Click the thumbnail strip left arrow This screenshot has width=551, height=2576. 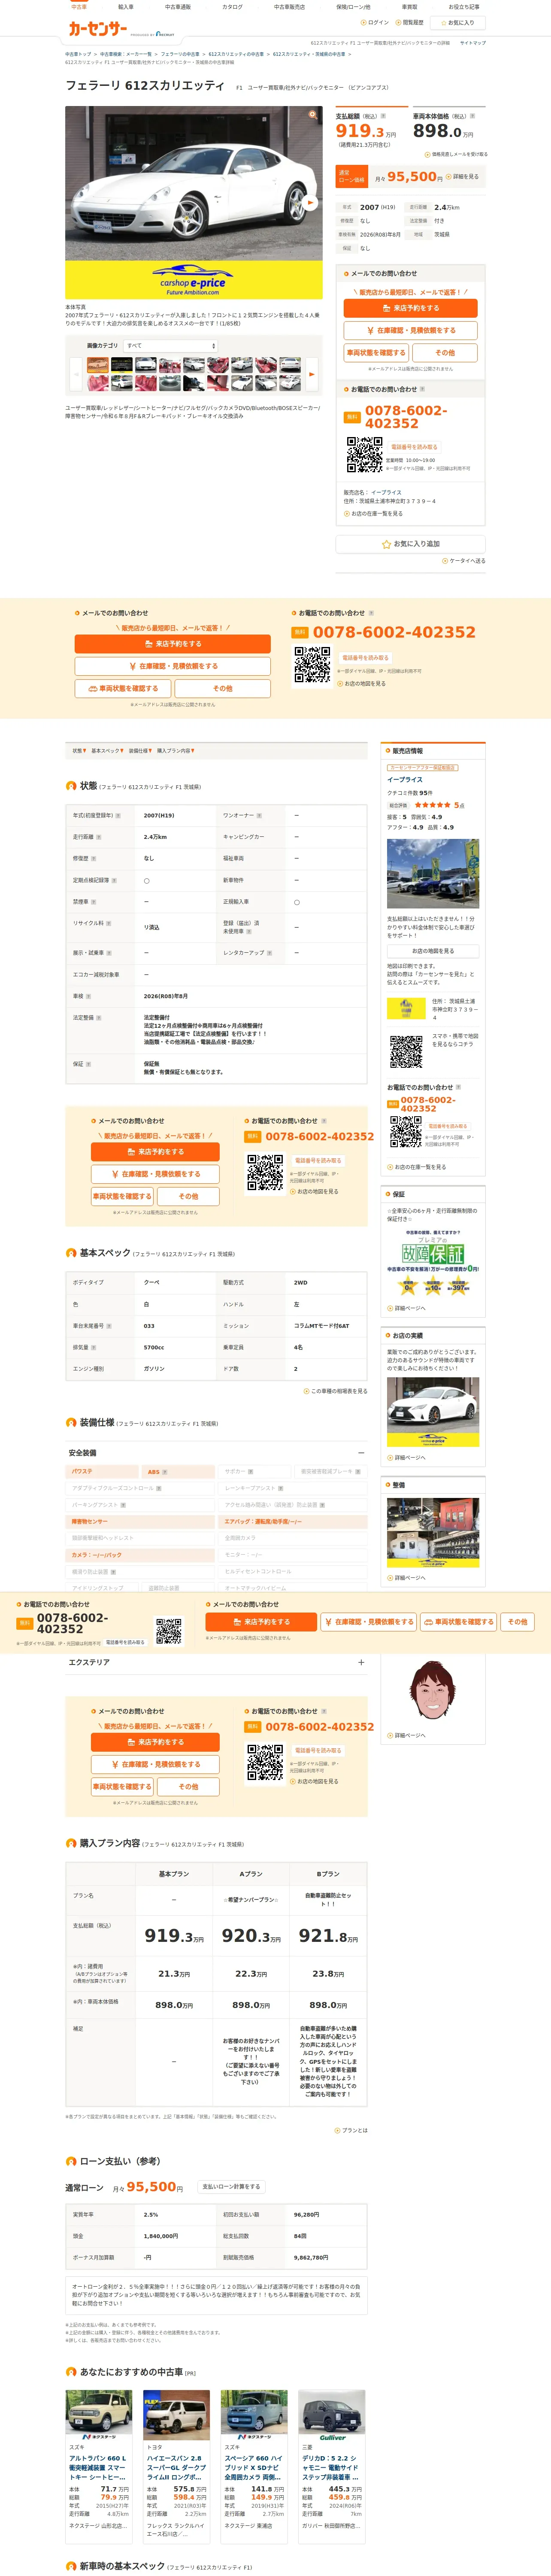coord(76,374)
